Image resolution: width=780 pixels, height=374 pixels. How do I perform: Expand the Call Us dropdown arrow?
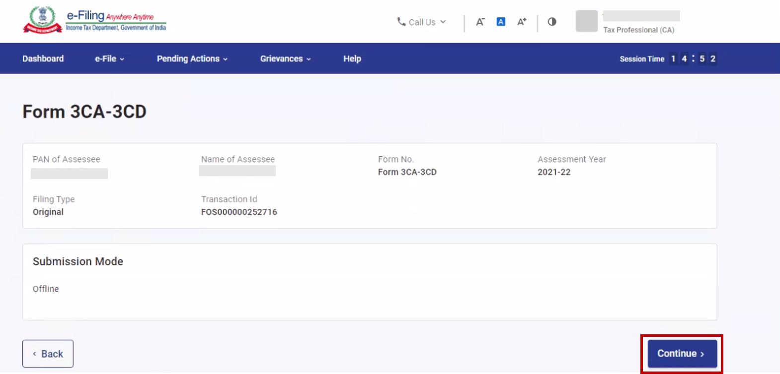click(443, 22)
